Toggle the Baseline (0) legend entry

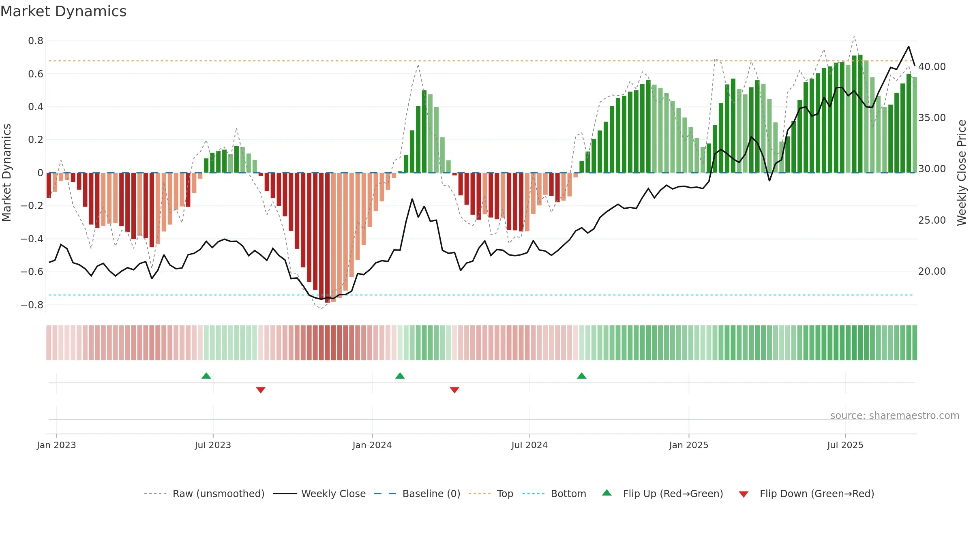tap(417, 494)
